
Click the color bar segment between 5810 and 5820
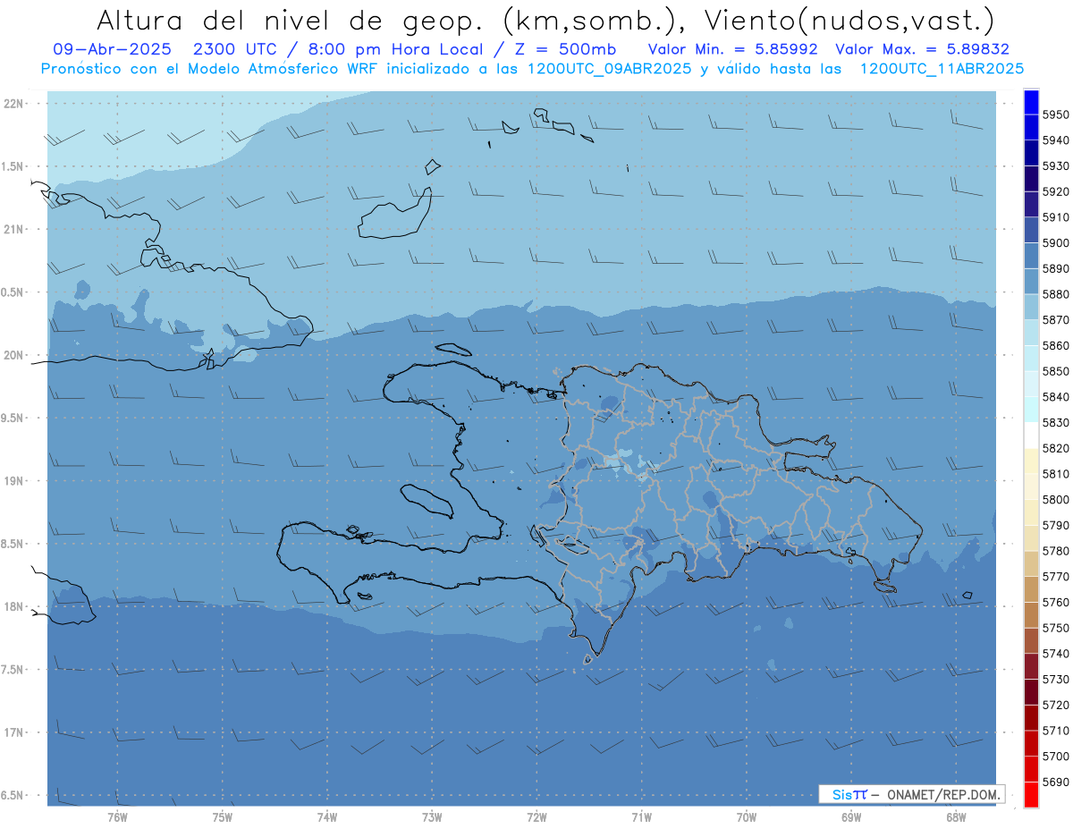pyautogui.click(x=1031, y=461)
